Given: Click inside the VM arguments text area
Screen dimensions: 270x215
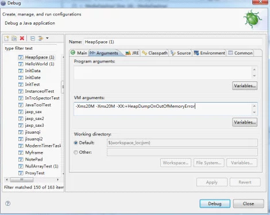Looking at the screenshot, I should click(163, 109).
